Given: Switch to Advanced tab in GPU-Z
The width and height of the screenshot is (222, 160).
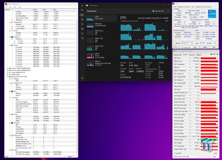Looking at the screenshot, I should tap(192, 55).
